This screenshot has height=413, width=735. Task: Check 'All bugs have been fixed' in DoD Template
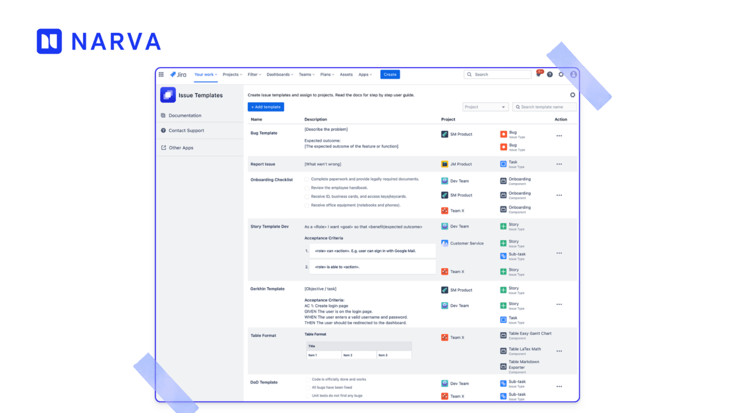coord(308,387)
